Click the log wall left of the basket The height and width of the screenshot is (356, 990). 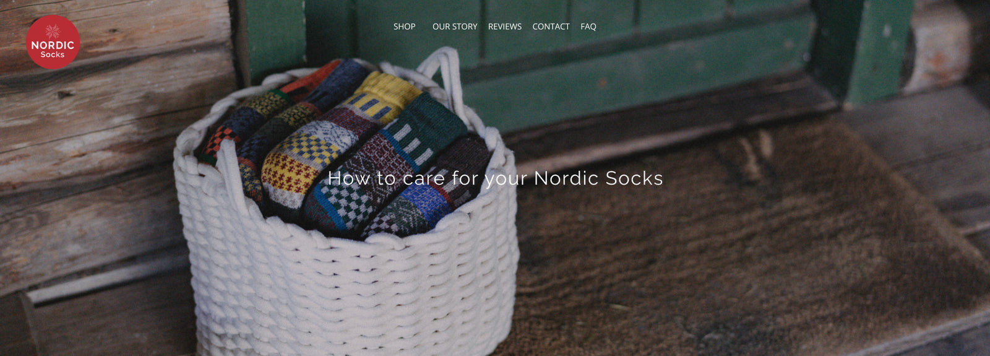93,155
